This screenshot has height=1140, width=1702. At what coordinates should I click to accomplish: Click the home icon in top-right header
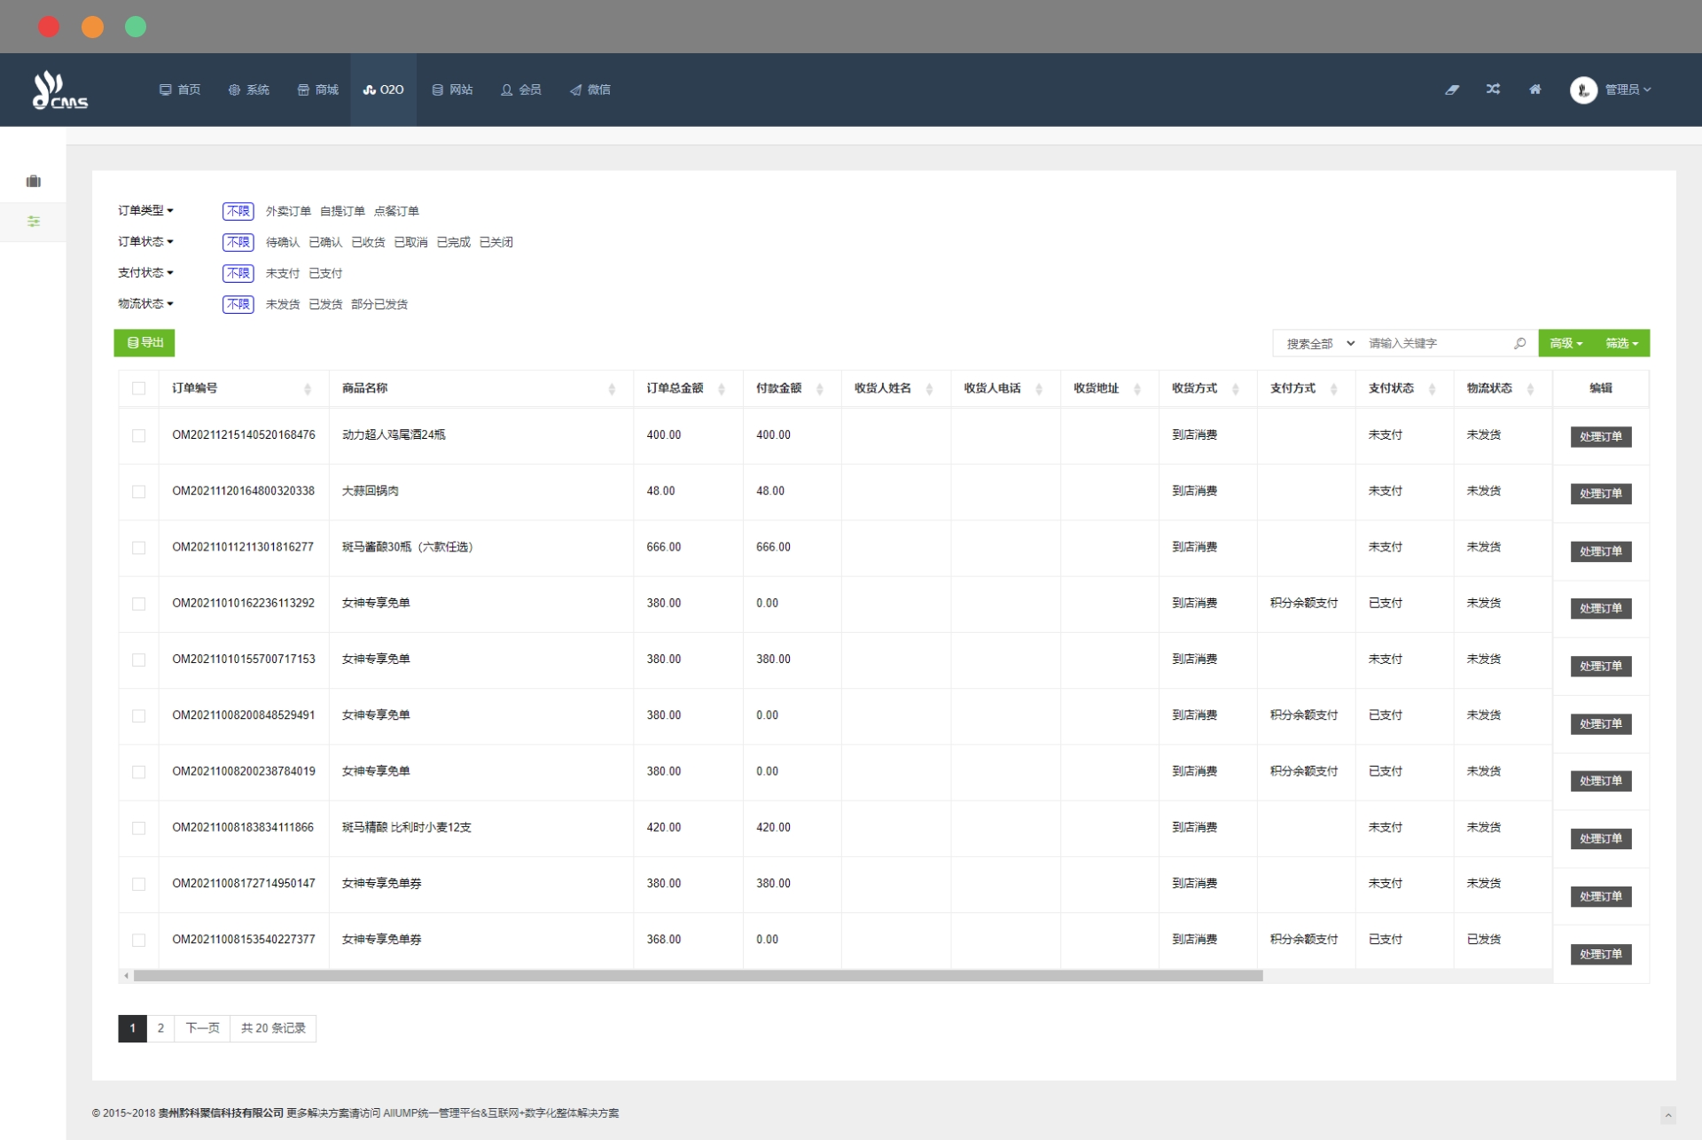coord(1534,90)
